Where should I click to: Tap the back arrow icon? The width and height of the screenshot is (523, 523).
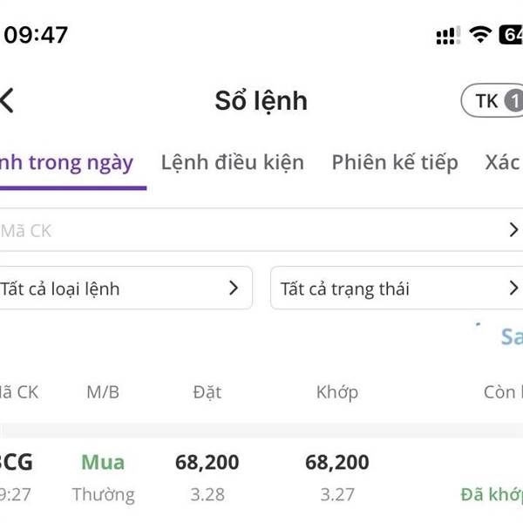7,100
